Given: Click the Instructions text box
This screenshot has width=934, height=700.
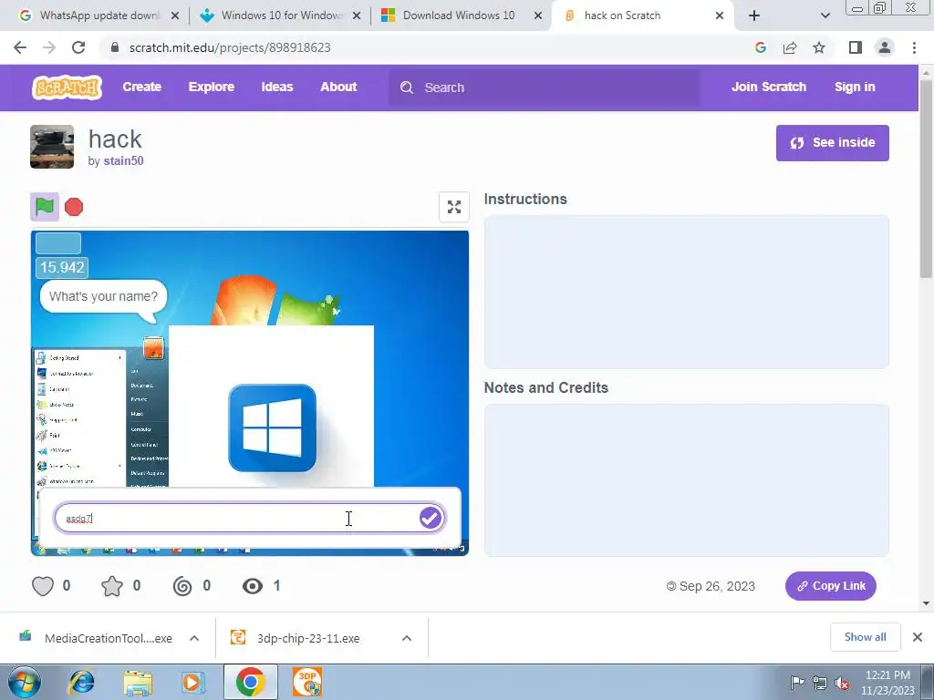Looking at the screenshot, I should 686,292.
